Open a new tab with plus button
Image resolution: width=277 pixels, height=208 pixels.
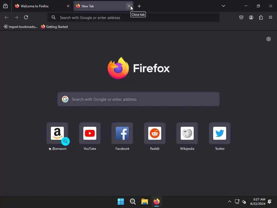coord(139,6)
